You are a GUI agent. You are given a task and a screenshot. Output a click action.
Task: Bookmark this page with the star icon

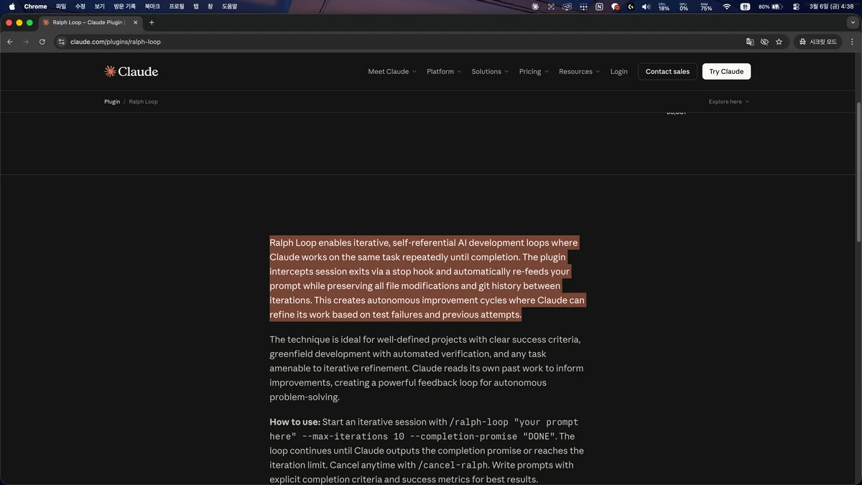click(779, 42)
